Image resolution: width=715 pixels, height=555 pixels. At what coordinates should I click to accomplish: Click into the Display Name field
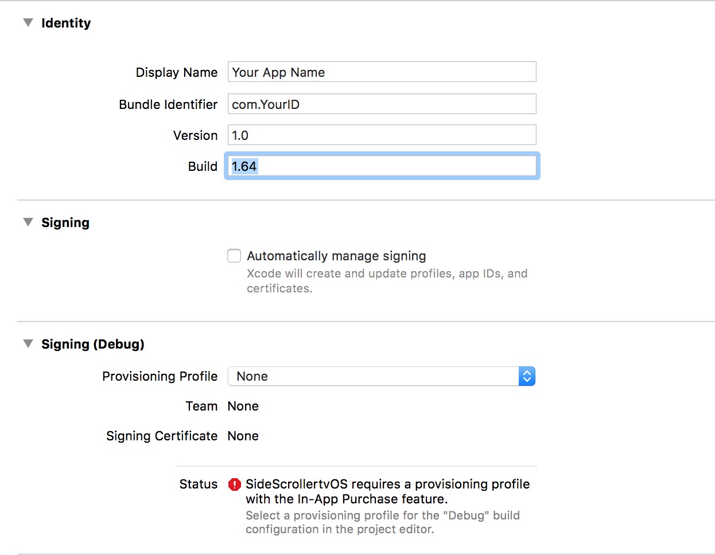382,72
